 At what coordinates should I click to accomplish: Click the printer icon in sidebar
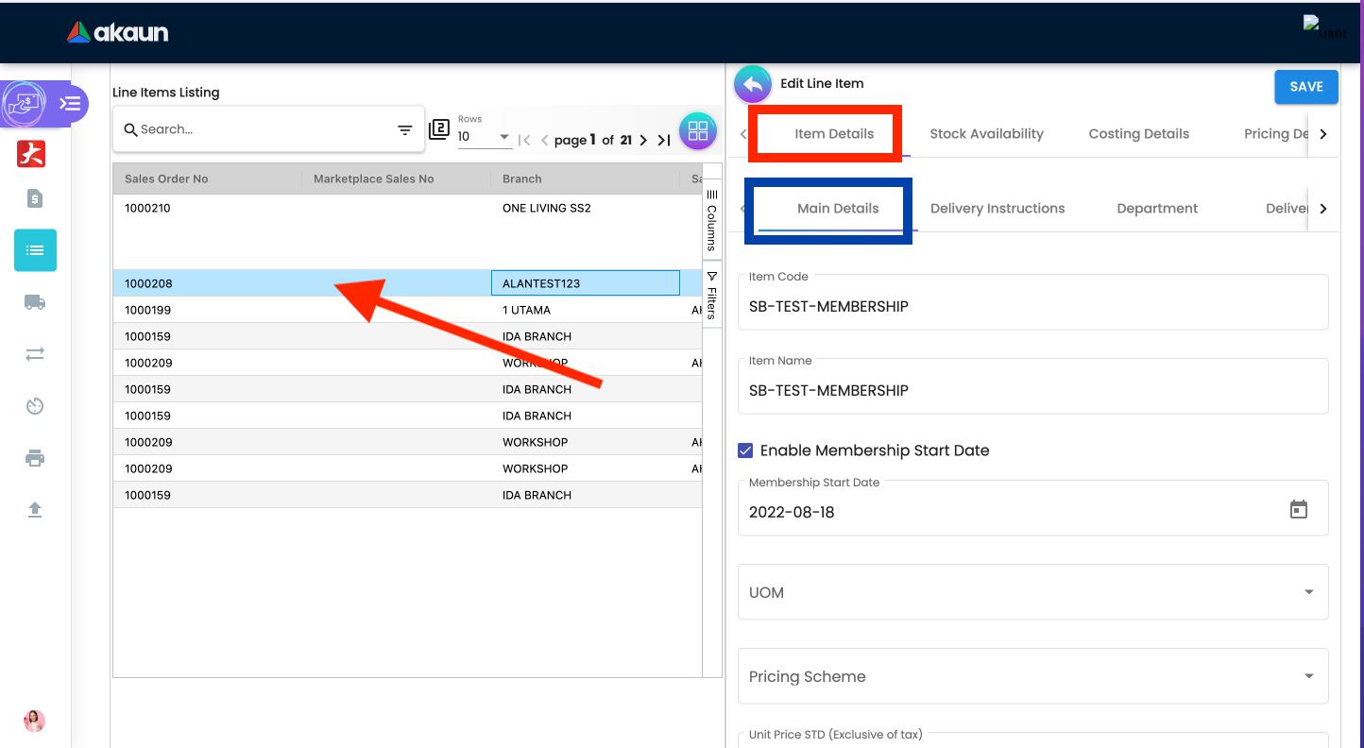pyautogui.click(x=35, y=459)
